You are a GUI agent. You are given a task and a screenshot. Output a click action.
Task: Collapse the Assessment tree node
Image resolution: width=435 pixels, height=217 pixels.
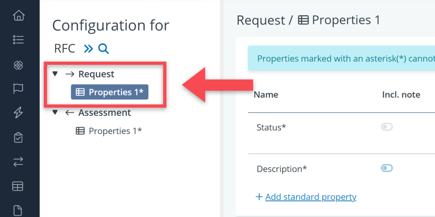(55, 112)
